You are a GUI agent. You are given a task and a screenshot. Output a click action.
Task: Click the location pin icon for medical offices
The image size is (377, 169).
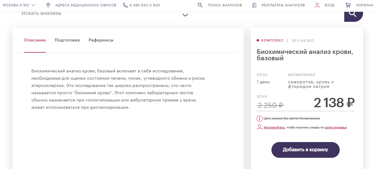coord(48,5)
